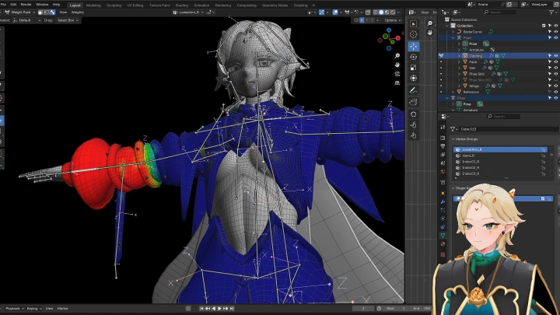Open the Drag Select Box dropdown
560x315 pixels.
tap(68, 20)
